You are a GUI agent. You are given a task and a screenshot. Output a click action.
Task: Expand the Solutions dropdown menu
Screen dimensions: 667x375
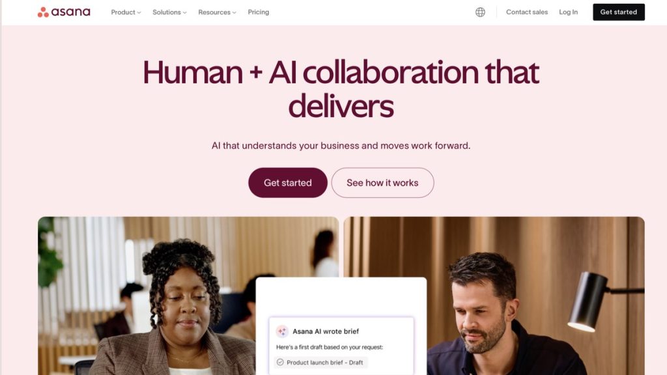click(x=169, y=12)
